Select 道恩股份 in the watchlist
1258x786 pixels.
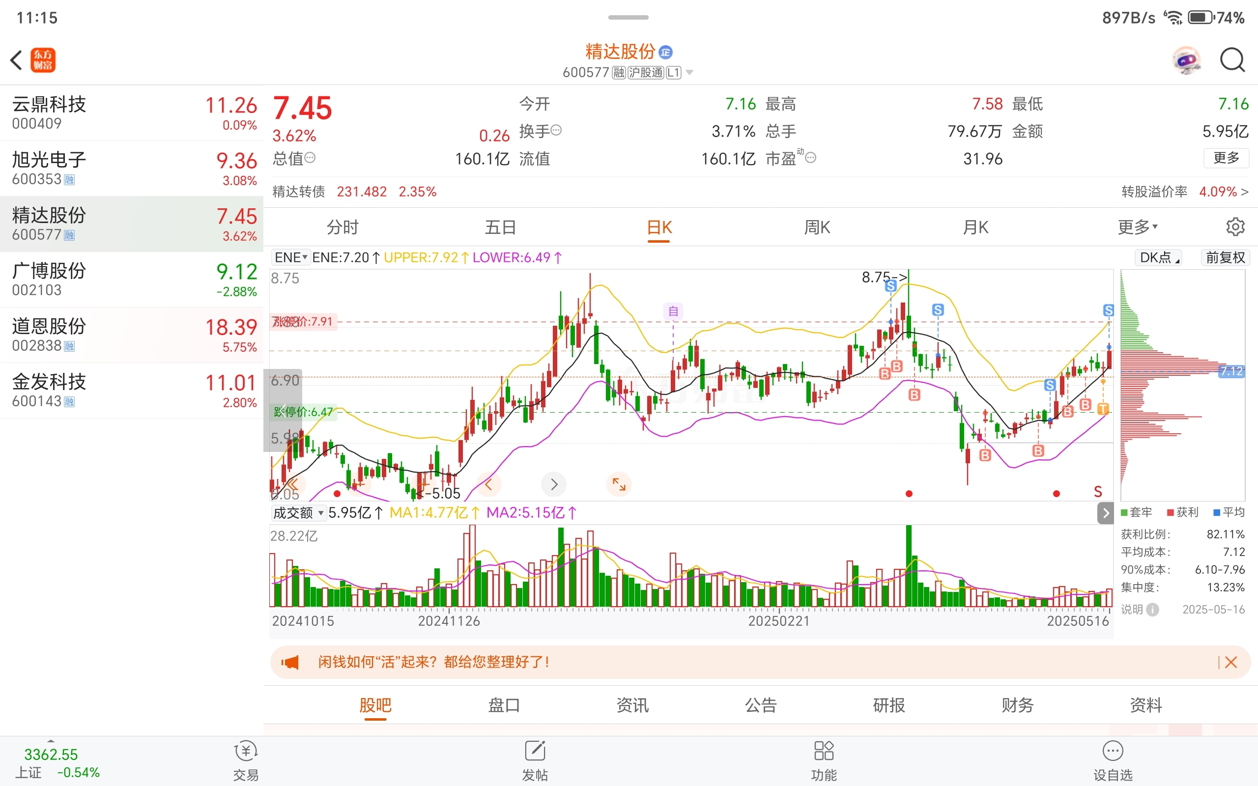(x=132, y=336)
